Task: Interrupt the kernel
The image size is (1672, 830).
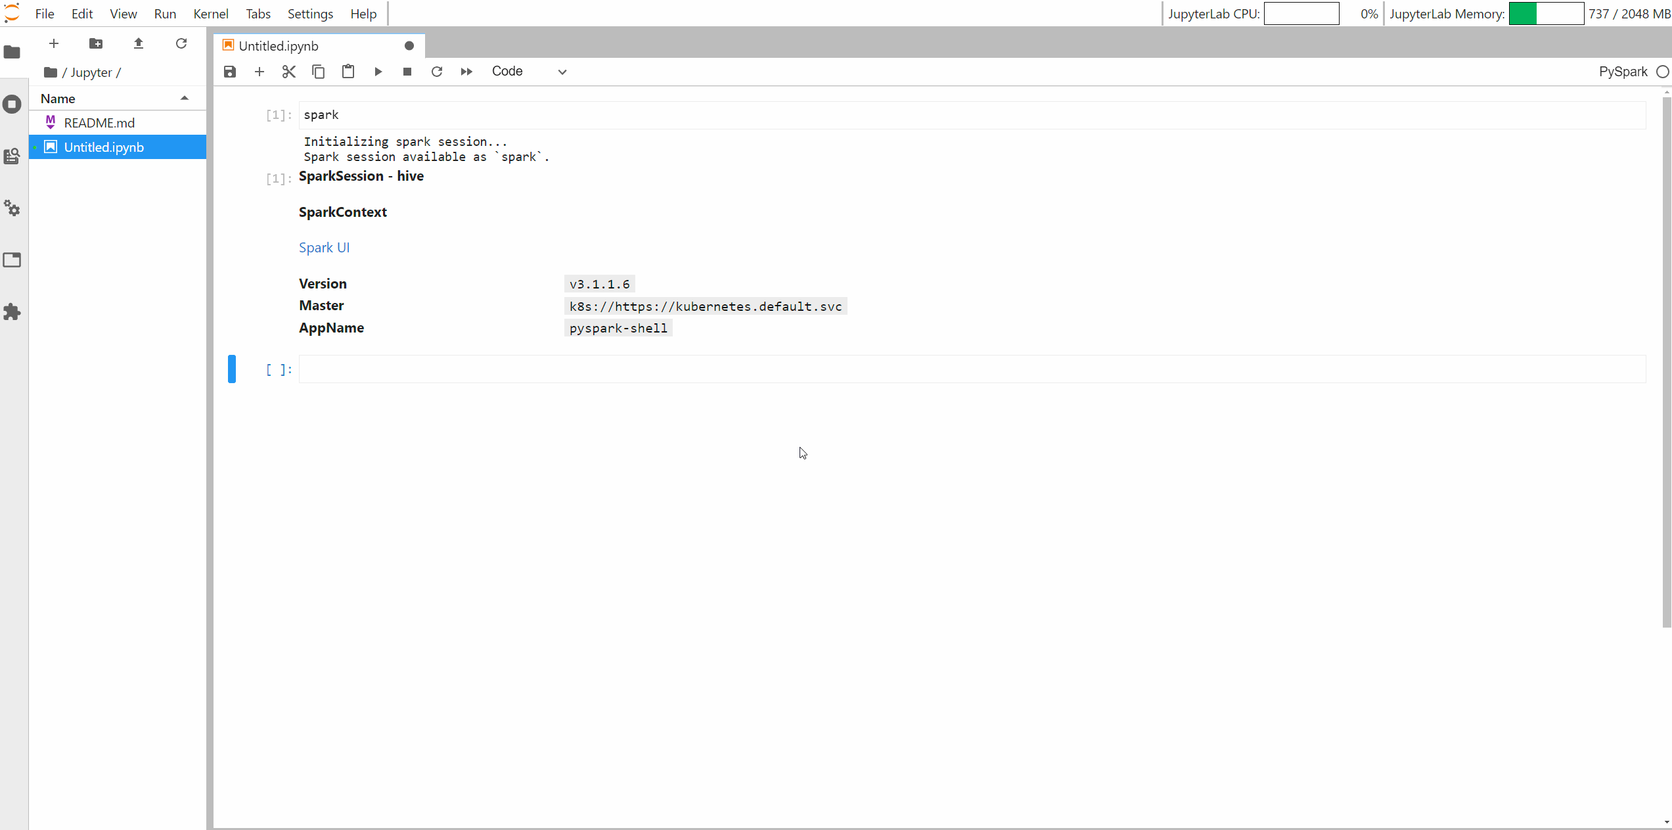Action: [x=406, y=71]
